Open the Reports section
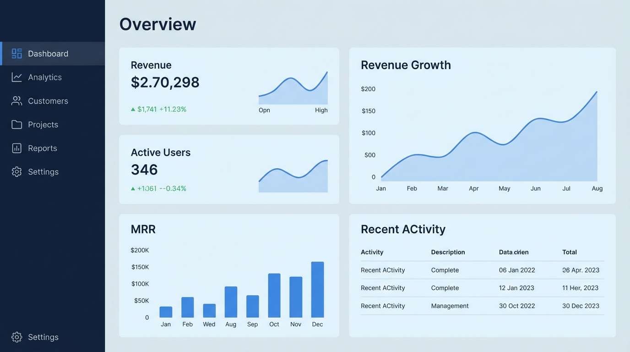630x352 pixels. click(42, 148)
